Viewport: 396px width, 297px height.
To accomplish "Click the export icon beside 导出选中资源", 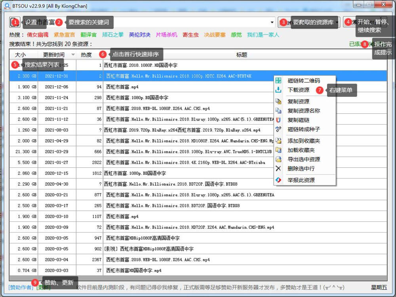I will coord(278,159).
